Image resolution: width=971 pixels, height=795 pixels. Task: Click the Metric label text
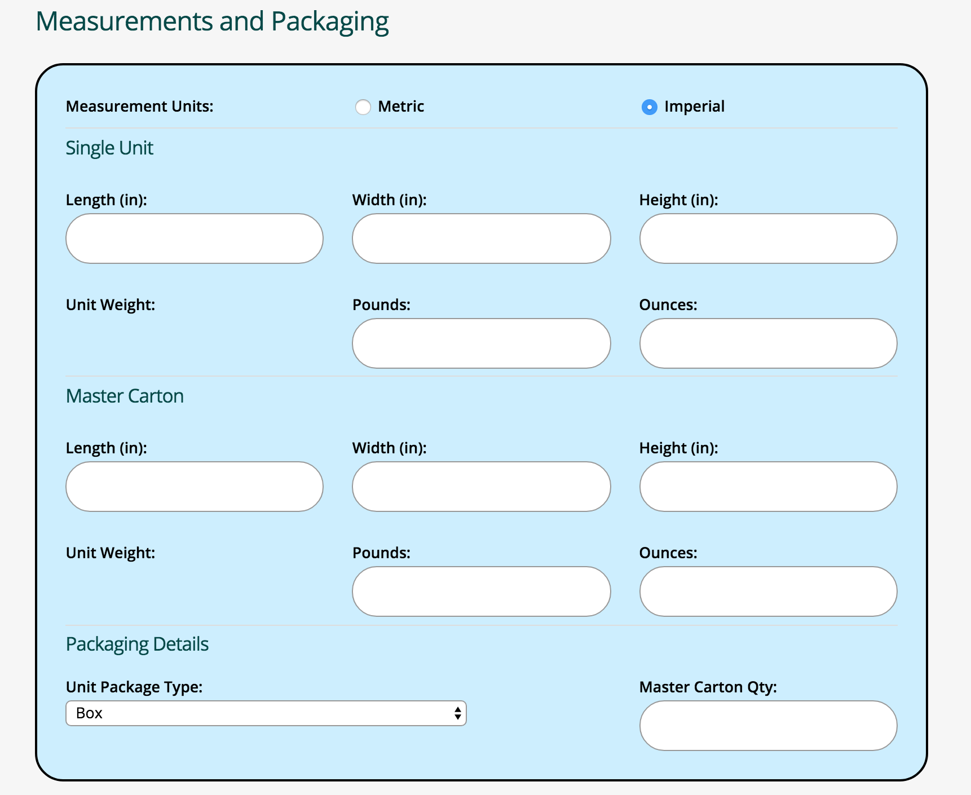(x=401, y=107)
